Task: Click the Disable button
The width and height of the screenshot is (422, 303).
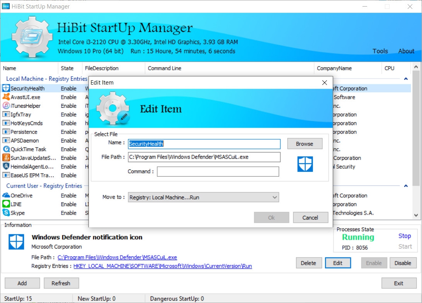Action: coord(403,263)
